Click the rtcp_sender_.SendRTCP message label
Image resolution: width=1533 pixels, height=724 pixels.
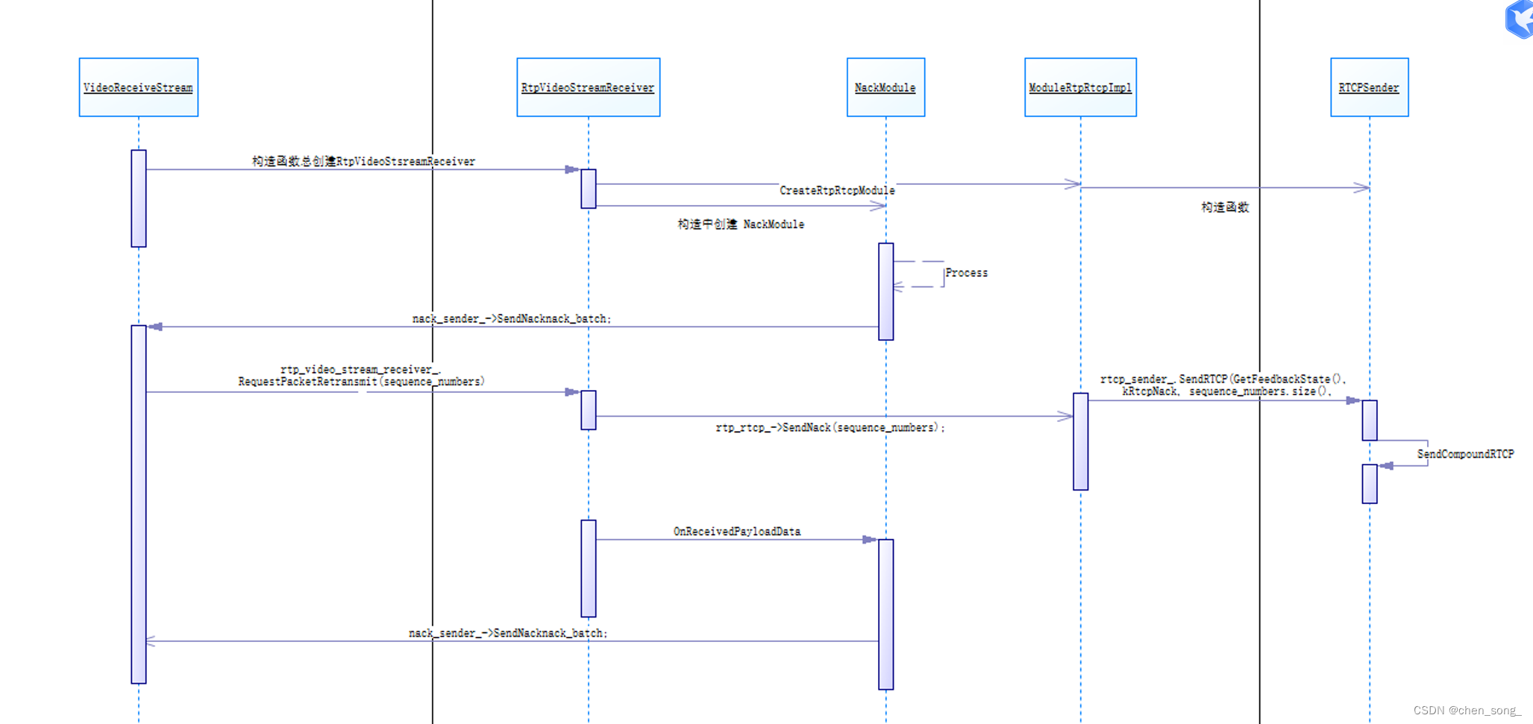coord(1223,385)
